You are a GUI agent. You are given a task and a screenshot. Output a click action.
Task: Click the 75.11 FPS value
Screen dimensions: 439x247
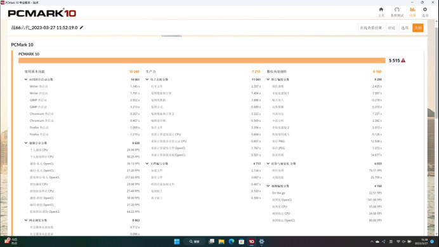[x=376, y=170]
